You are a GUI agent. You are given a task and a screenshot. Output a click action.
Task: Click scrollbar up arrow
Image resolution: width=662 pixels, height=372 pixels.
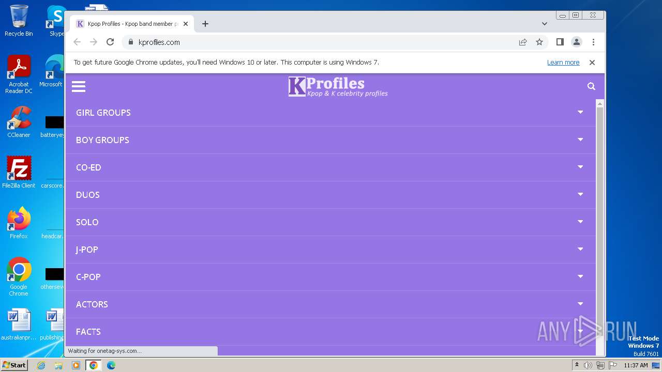tap(600, 103)
